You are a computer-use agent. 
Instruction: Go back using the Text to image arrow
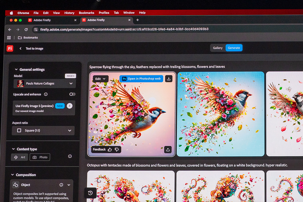(20, 48)
